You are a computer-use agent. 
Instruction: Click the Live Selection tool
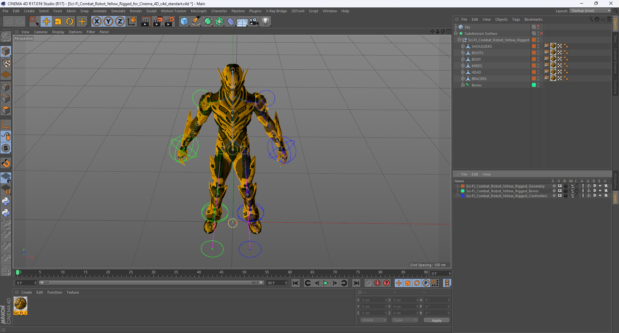[34, 21]
